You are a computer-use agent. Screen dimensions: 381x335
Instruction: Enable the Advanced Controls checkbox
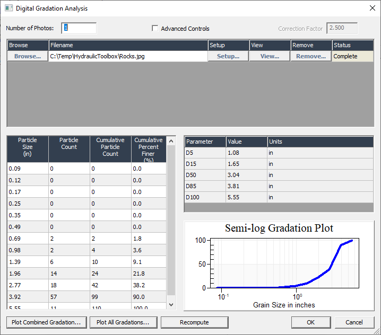tap(155, 29)
